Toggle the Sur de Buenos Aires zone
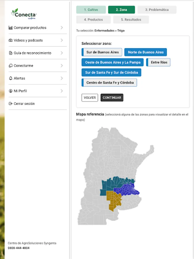The image size is (194, 259). [102, 52]
